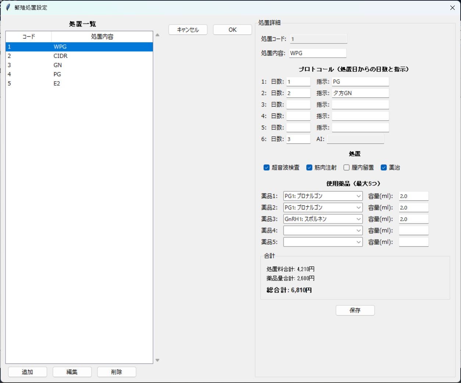The height and width of the screenshot is (383, 461).
Task: Focus protocol 3 日数 field
Action: pyautogui.click(x=299, y=104)
